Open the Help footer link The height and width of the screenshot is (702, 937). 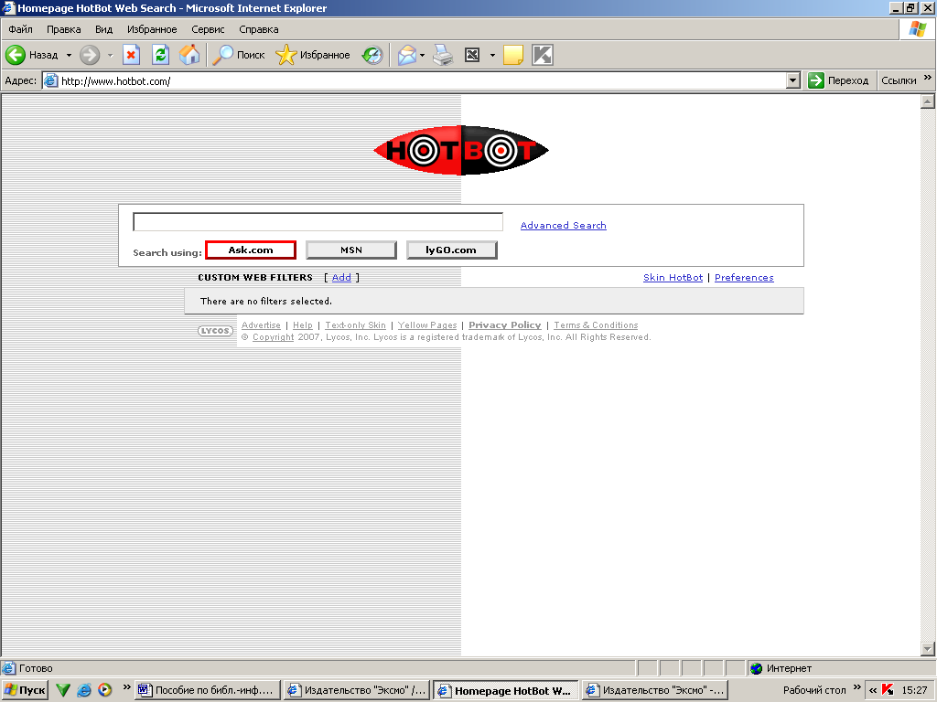coord(302,325)
